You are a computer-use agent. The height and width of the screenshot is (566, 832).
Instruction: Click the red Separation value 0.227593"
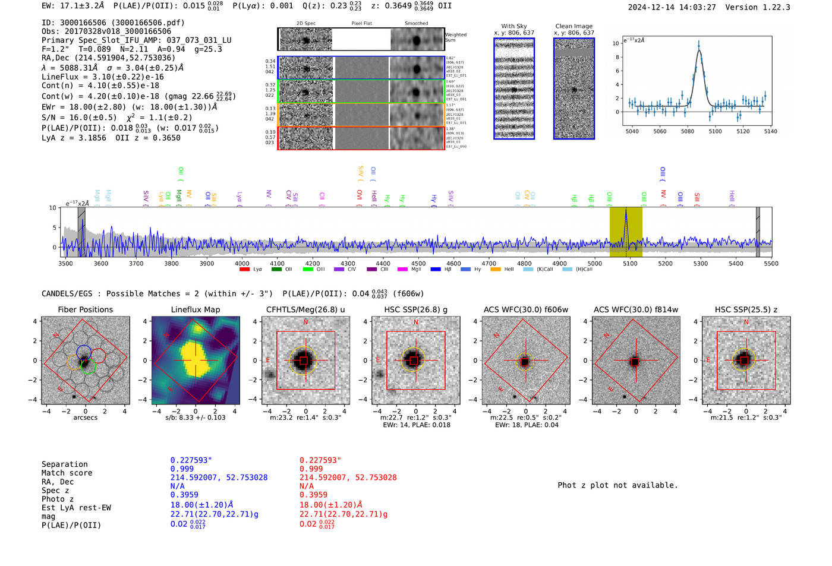pyautogui.click(x=328, y=460)
